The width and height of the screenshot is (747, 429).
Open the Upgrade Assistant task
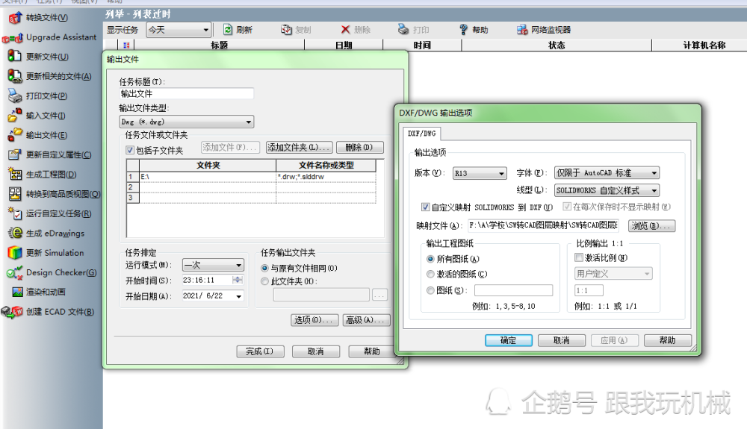coord(50,37)
